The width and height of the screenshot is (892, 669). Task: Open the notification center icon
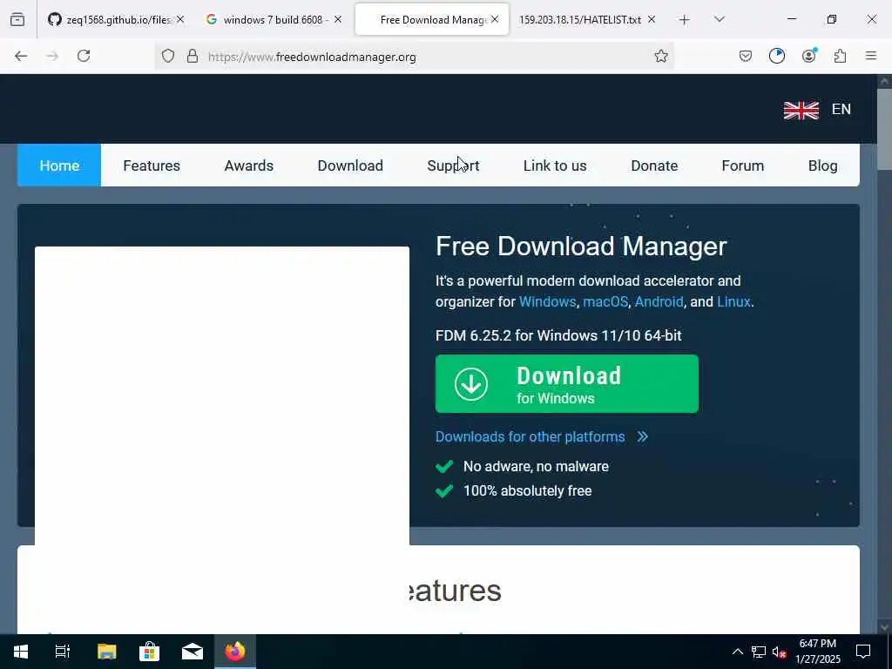pos(863,652)
